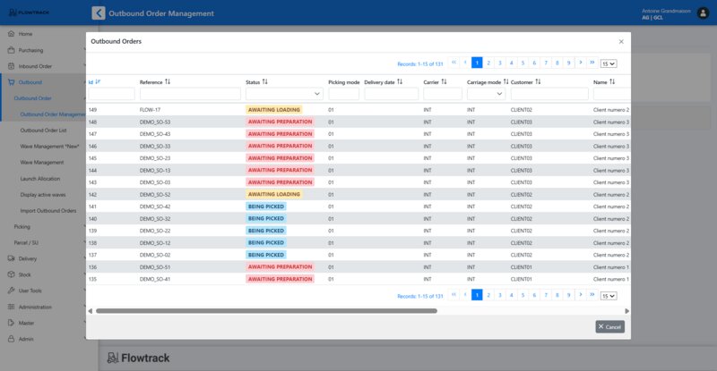This screenshot has height=371, width=717.
Task: Sort orders by Carrier icon
Action: [x=445, y=81]
